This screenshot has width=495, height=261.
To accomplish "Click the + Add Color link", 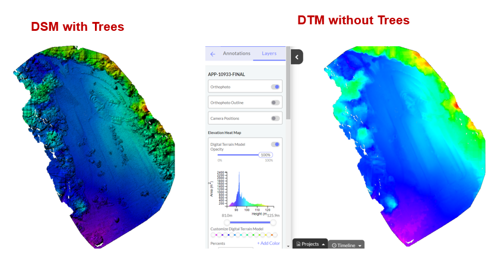I will pyautogui.click(x=268, y=243).
